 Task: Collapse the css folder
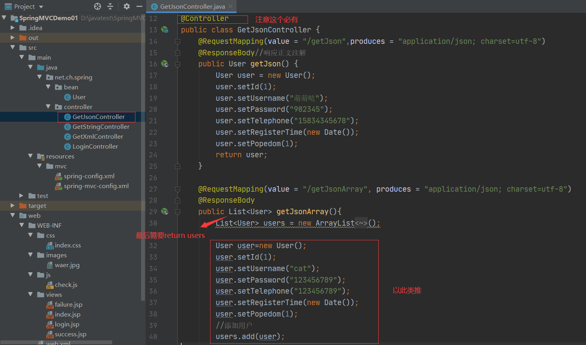click(30, 235)
